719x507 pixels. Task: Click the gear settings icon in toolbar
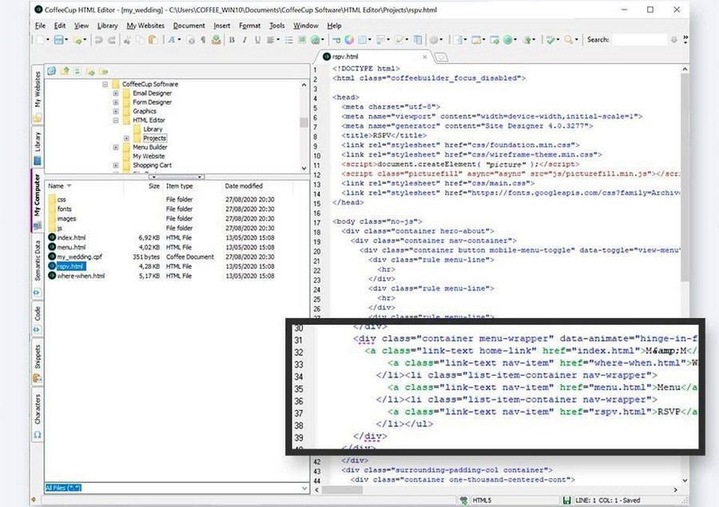433,40
